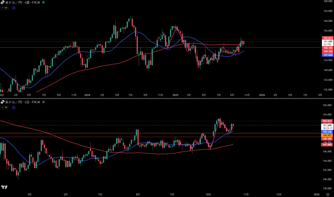Image resolution: width=334 pixels, height=197 pixels.
Task: Expand the 11 indicators legend on daily chart
Action: (x=5, y=107)
